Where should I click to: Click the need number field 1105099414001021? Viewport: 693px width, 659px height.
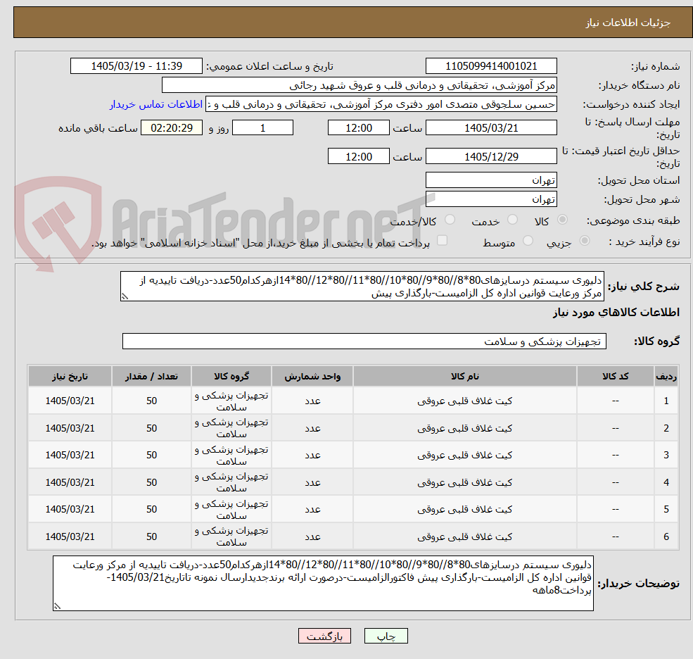tap(491, 66)
